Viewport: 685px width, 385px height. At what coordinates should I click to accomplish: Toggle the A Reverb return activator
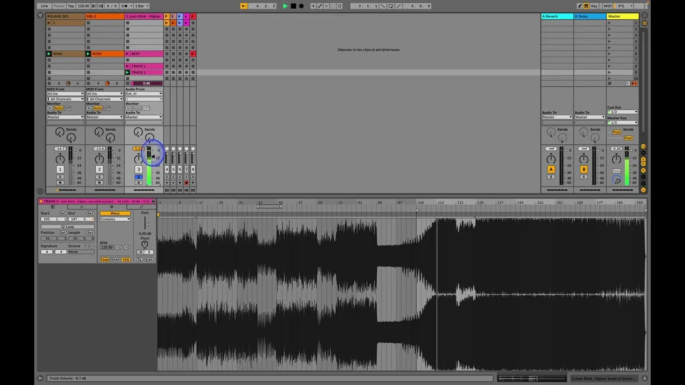point(551,169)
